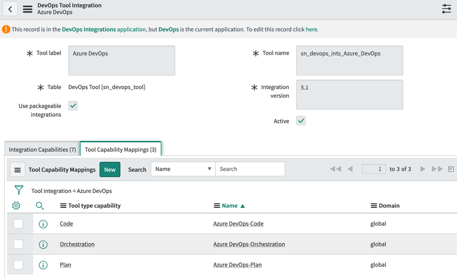Viewport: 457px width, 278px height.
Task: Click the Tool name field
Action: tap(350, 61)
